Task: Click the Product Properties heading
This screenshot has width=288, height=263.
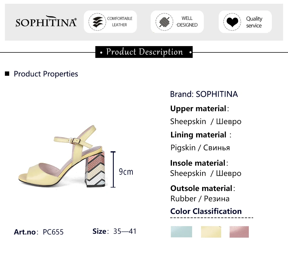Action: pos(46,74)
